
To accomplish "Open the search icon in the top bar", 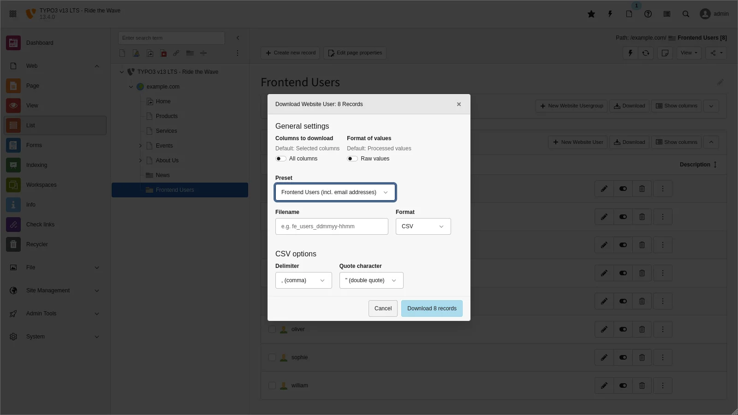I will coord(686,14).
